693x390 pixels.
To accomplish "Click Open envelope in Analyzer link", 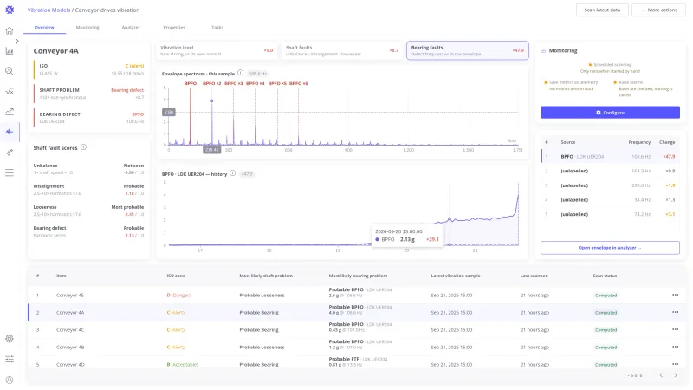I will (610, 248).
